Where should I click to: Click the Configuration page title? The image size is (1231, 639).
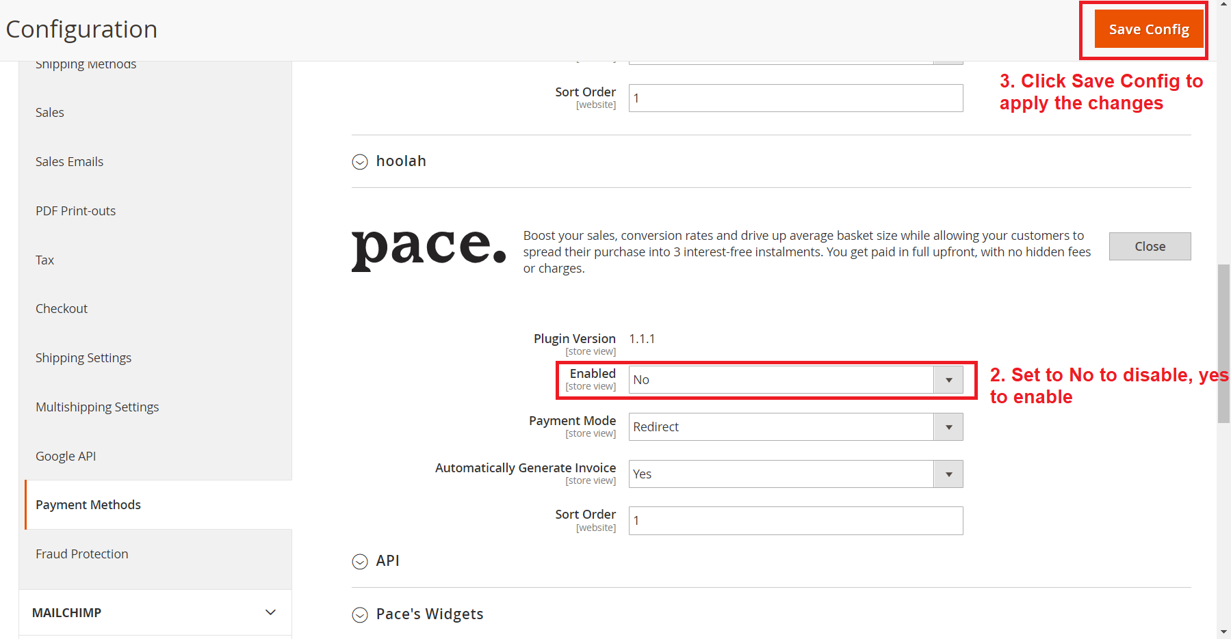point(81,29)
